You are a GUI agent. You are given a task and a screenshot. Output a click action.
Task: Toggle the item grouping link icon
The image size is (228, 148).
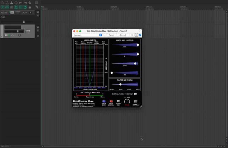pos(7,7)
